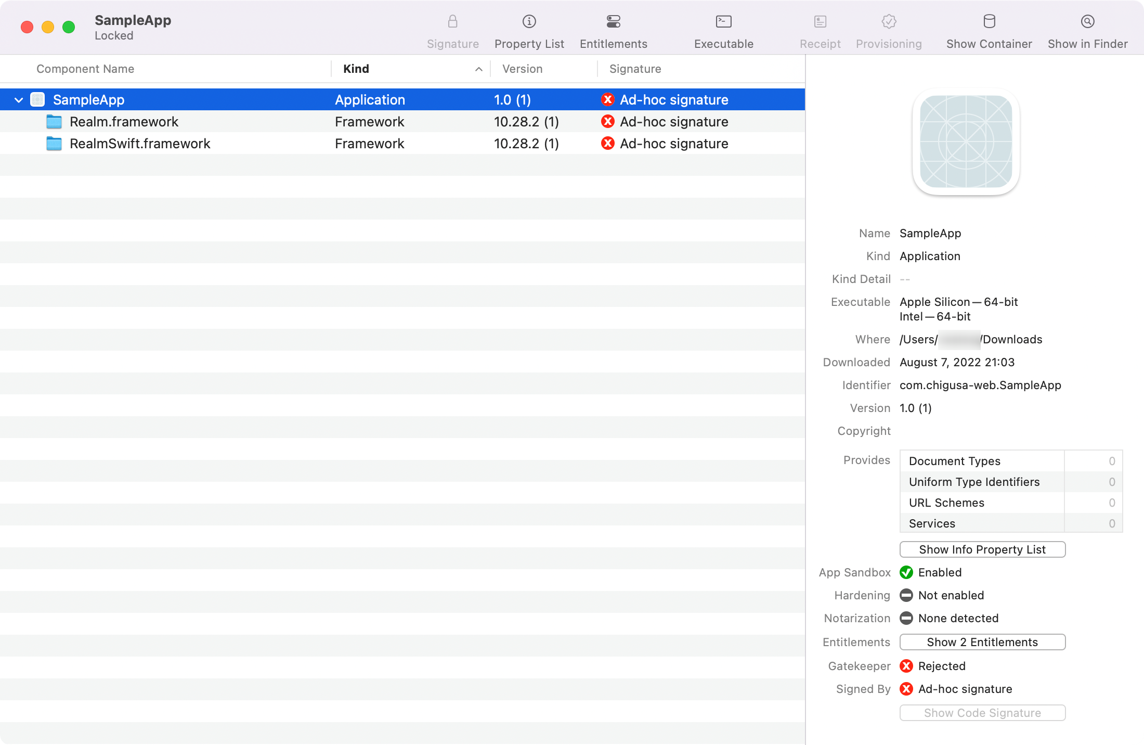The height and width of the screenshot is (745, 1144).
Task: Select the Services row in Provides
Action: point(1011,523)
